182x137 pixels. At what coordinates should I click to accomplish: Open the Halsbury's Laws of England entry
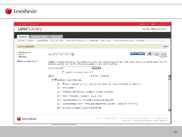point(70,80)
